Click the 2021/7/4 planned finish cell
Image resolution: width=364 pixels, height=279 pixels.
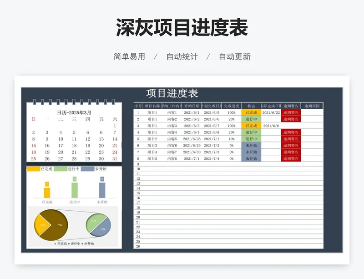(x=212, y=159)
